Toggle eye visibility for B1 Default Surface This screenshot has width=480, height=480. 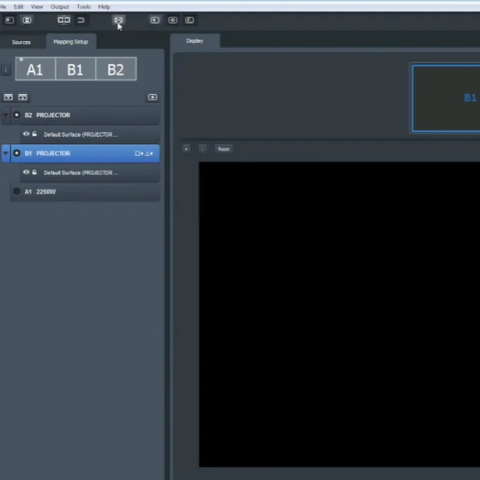tap(26, 172)
